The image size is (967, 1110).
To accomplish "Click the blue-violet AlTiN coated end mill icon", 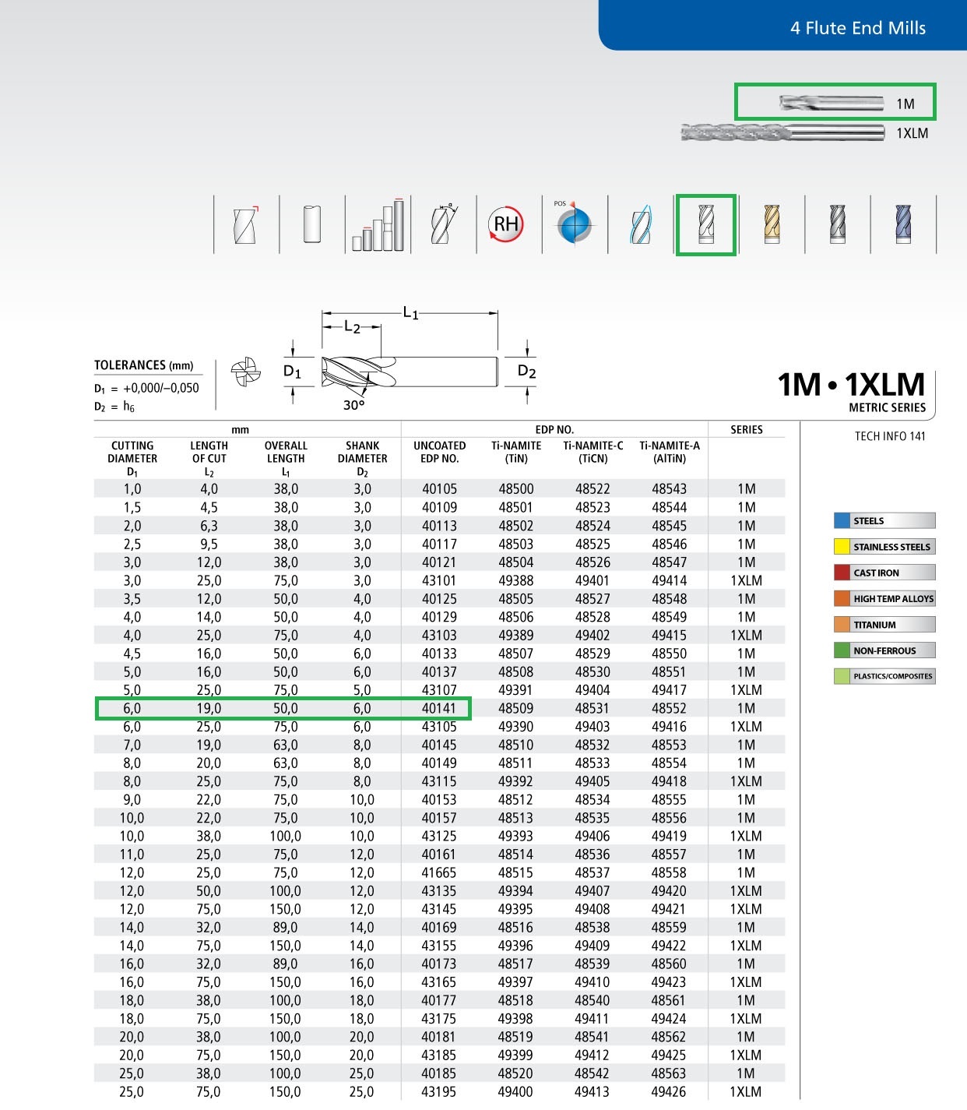I will pos(903,224).
